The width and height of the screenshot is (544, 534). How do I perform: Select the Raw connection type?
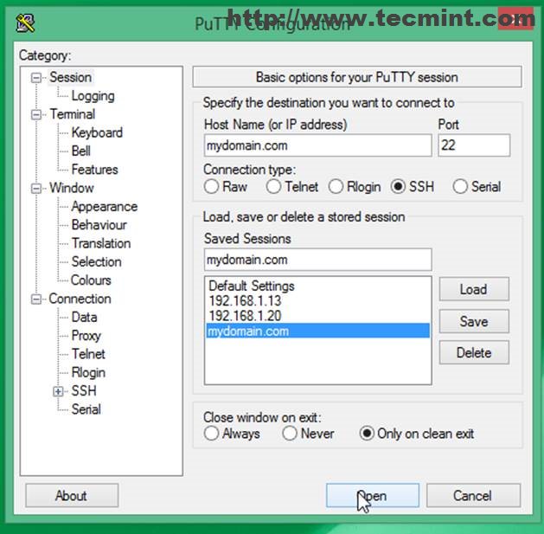211,187
